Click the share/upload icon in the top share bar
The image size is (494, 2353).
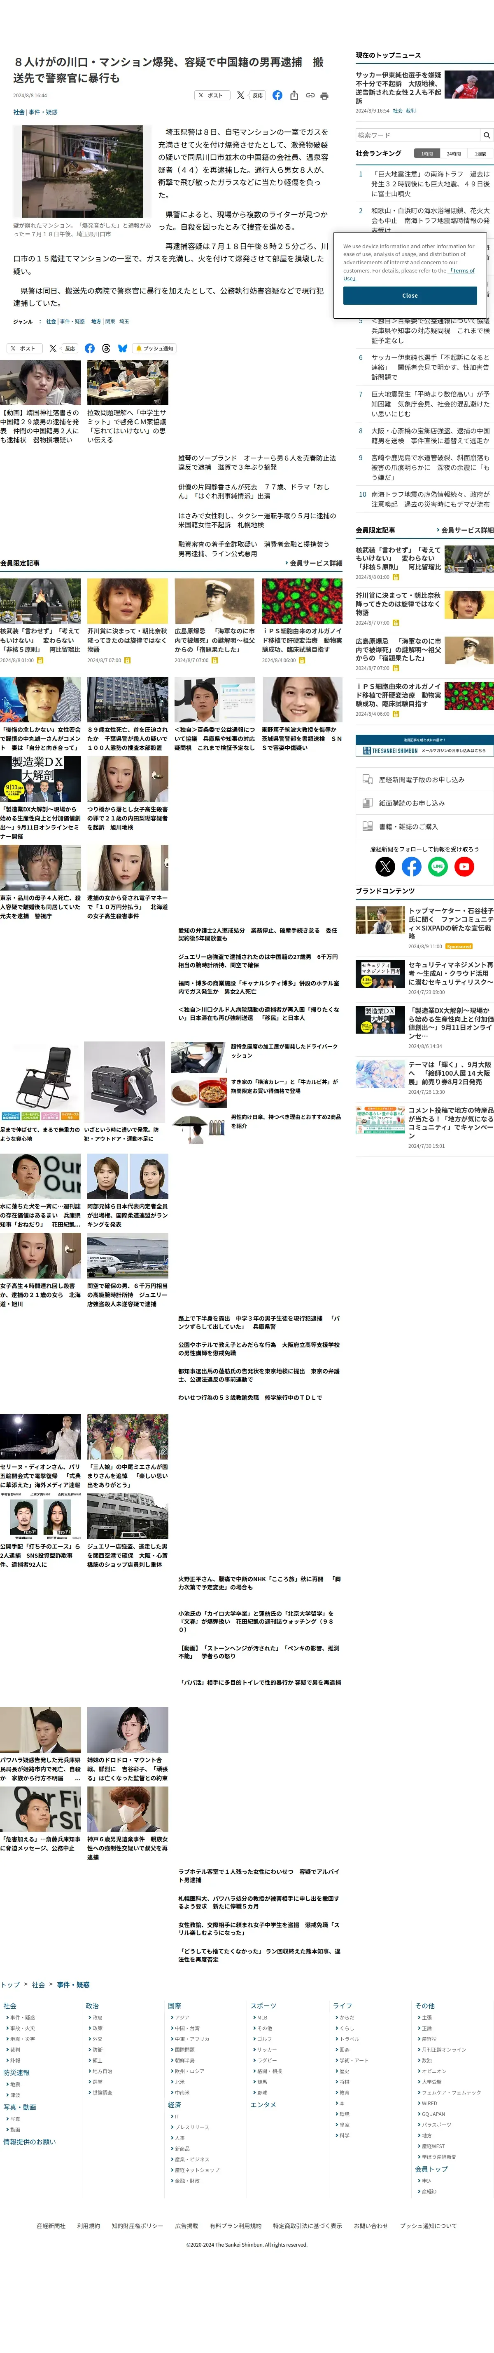294,95
